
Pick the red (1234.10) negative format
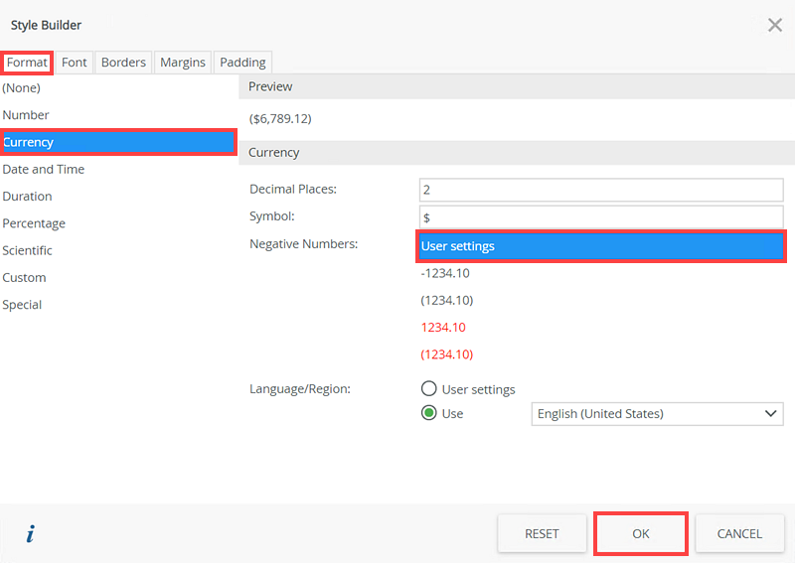click(447, 354)
